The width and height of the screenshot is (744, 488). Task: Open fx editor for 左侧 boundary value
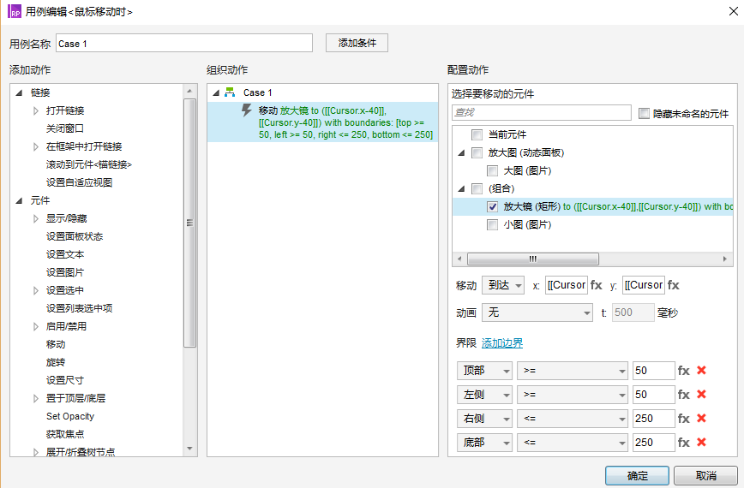684,394
